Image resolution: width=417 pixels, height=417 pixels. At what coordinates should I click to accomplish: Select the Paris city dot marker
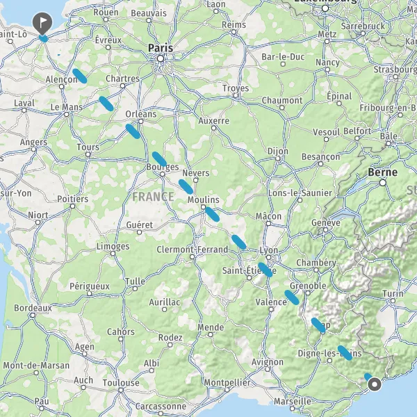161,58
